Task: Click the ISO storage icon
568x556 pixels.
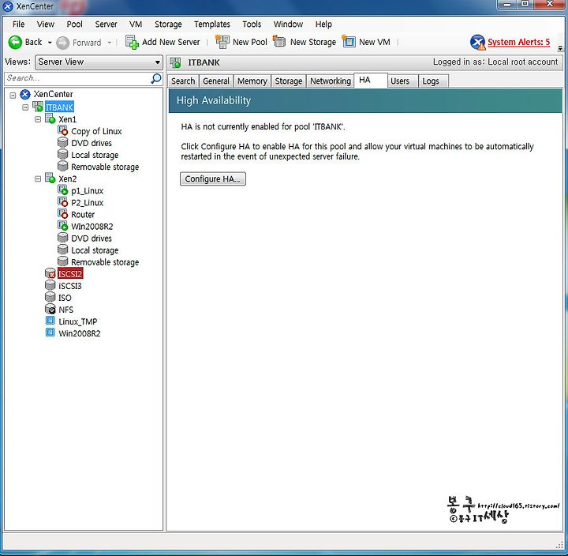Action: 50,297
